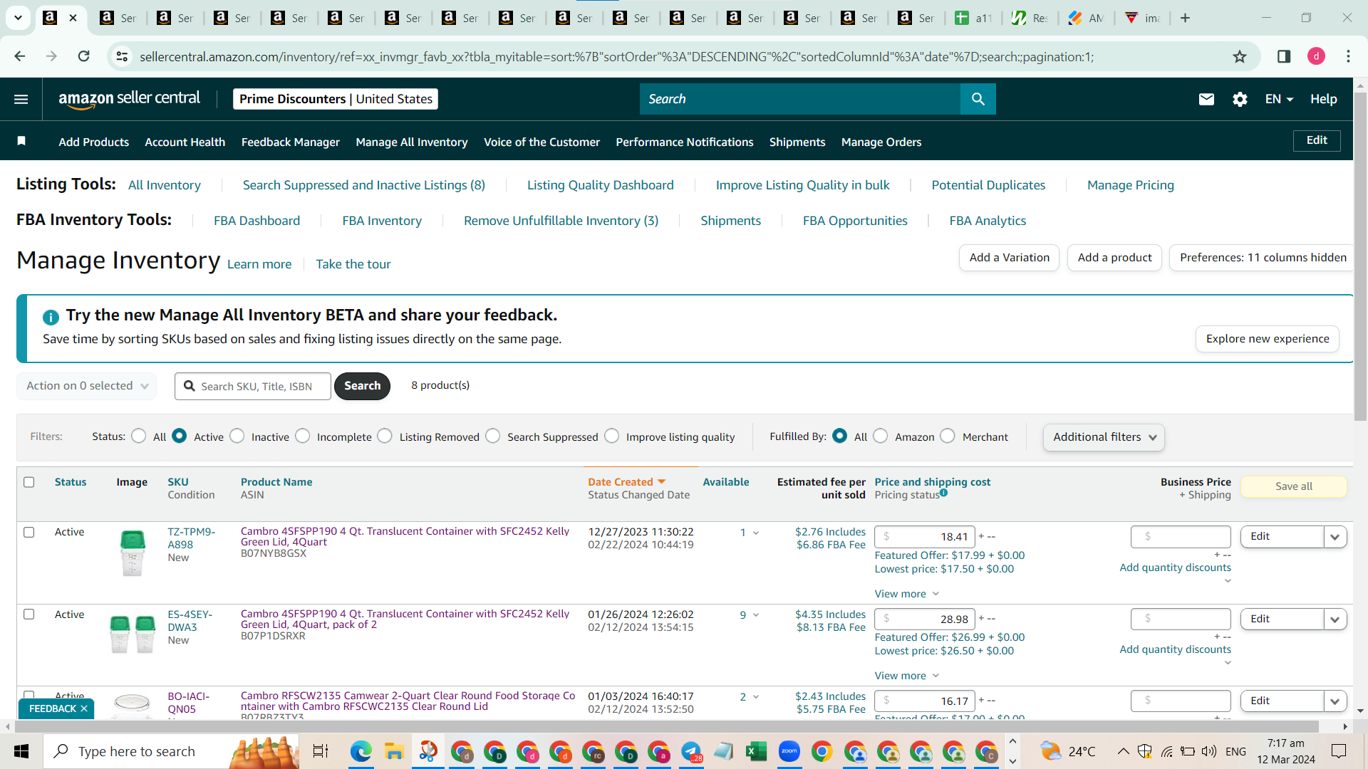1368x769 pixels.
Task: Open the Edit dropdown arrow for TZ-TPM9-A898
Action: coord(1335,537)
